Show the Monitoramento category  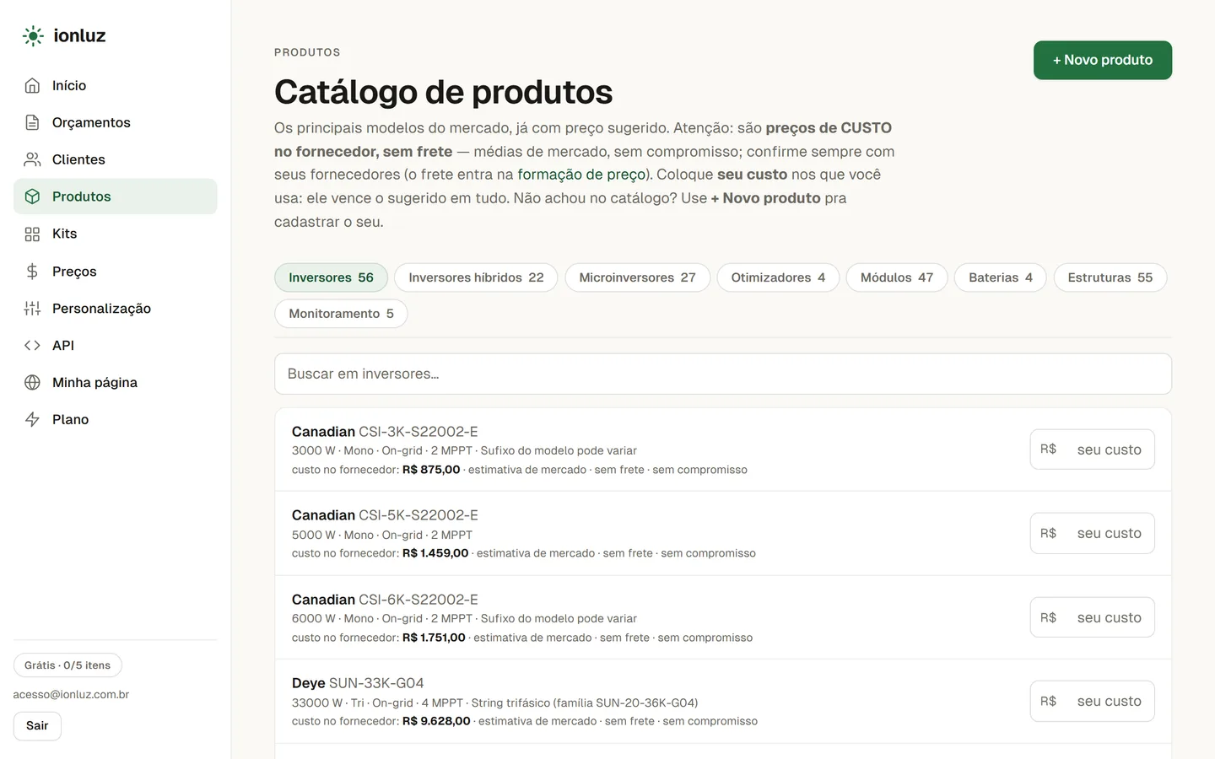point(341,314)
